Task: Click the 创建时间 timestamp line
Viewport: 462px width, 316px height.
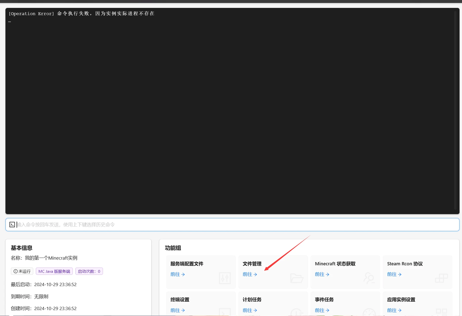Action: tap(44, 308)
